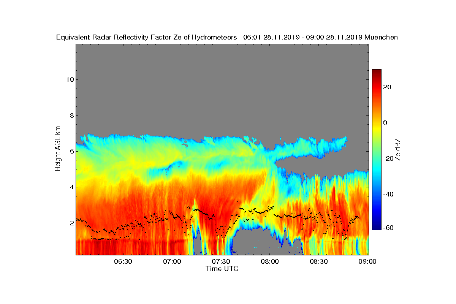Click the height tick label 10

coord(70,79)
